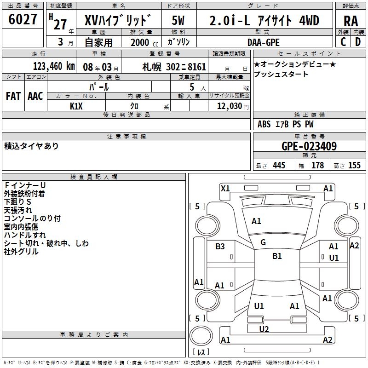Click the door type 5W value

tap(178, 20)
